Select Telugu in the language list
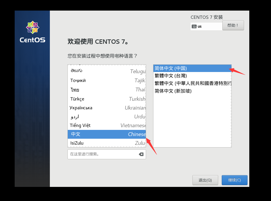 pos(107,71)
